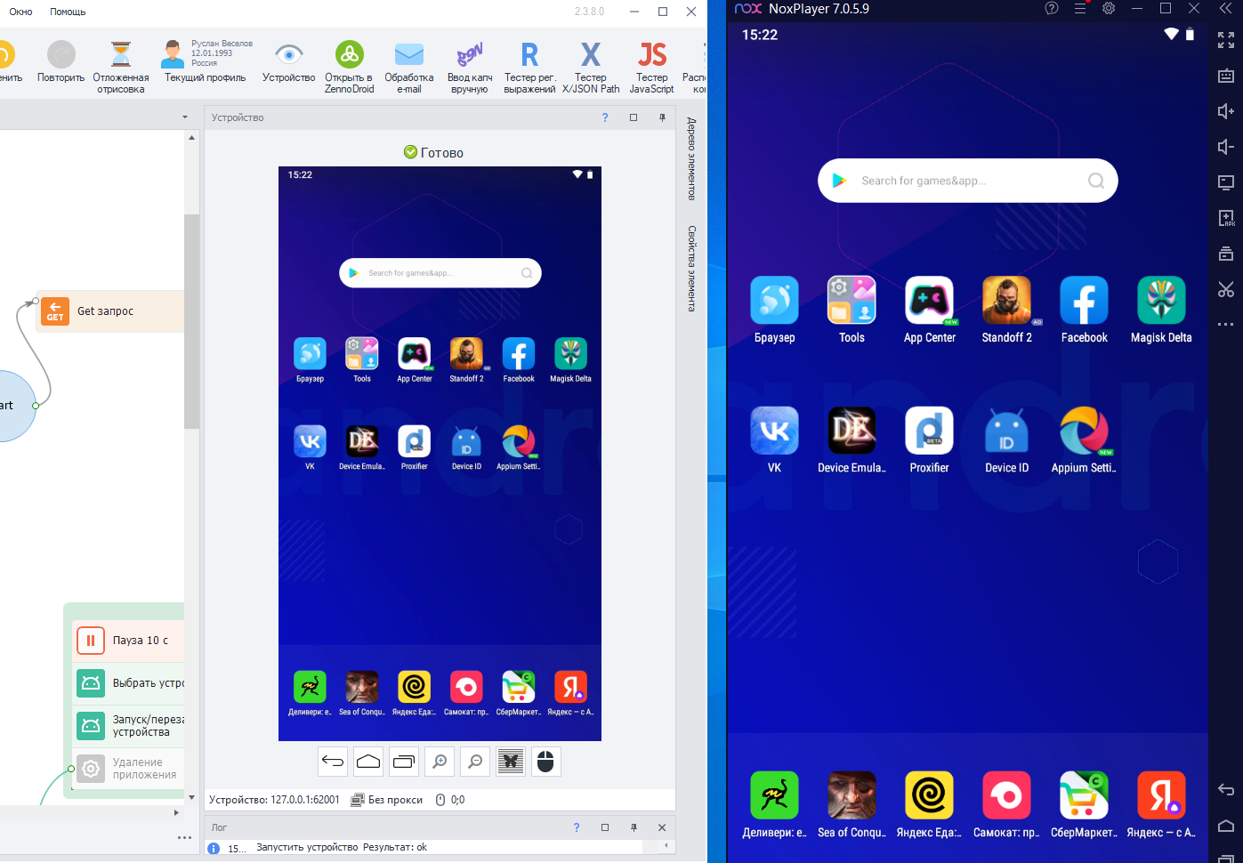Viewport: 1243px width, 863px height.
Task: Launch Device Emulator app in NoxPlayer
Action: point(852,440)
